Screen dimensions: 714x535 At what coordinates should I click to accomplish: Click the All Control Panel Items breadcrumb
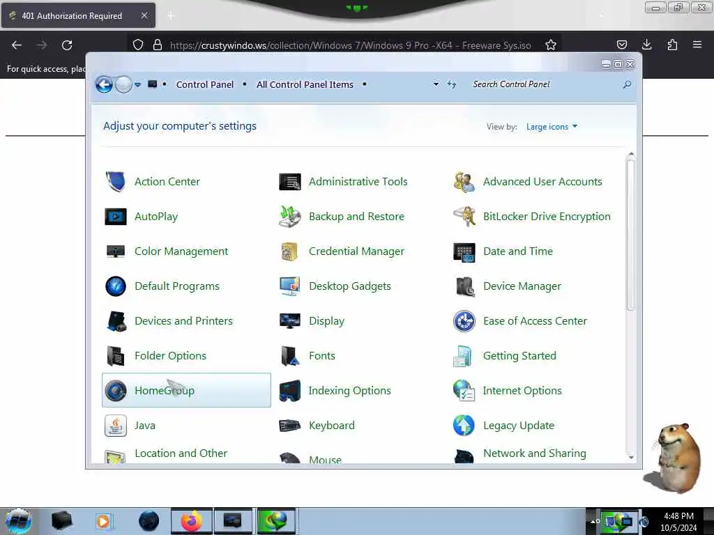(305, 84)
